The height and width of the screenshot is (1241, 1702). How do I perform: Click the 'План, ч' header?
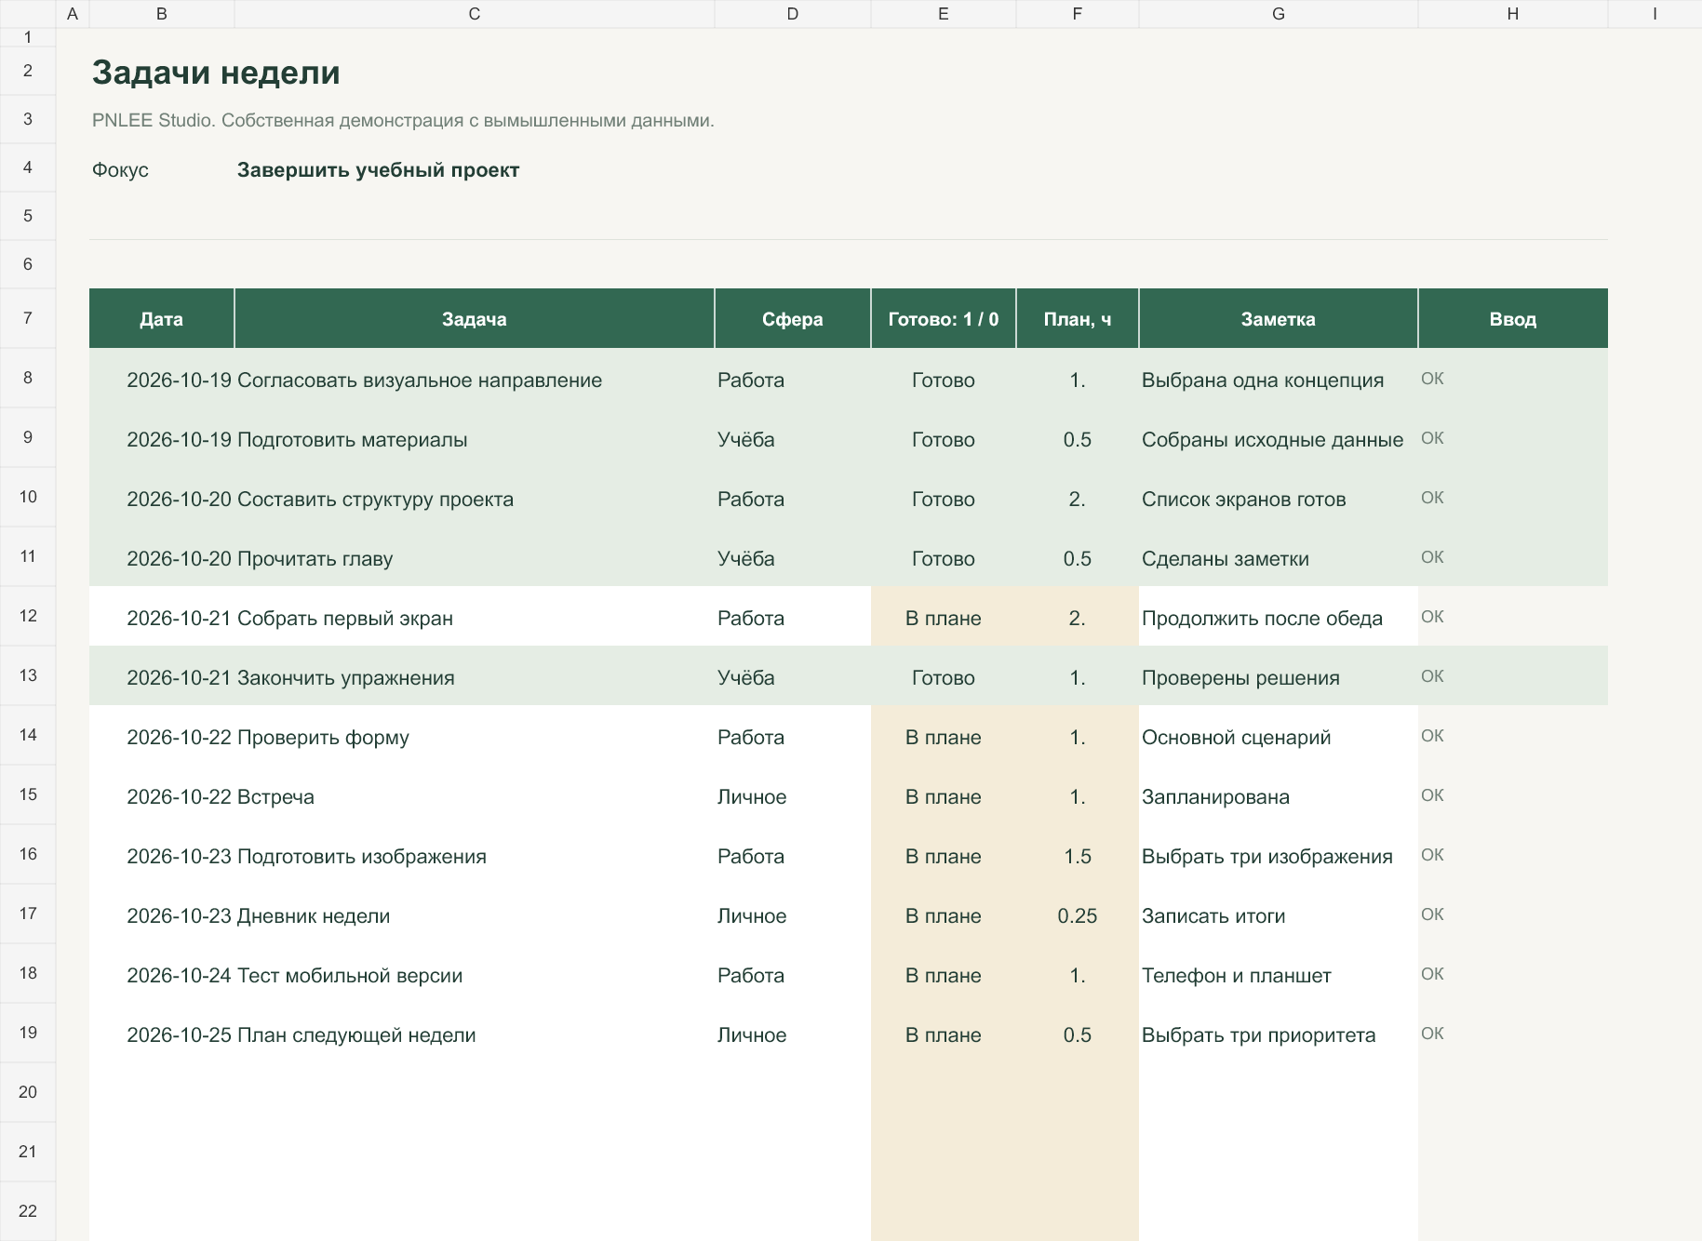(1077, 319)
